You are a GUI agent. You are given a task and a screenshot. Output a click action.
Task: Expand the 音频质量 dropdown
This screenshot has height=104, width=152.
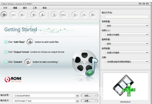pyautogui.click(x=127, y=44)
